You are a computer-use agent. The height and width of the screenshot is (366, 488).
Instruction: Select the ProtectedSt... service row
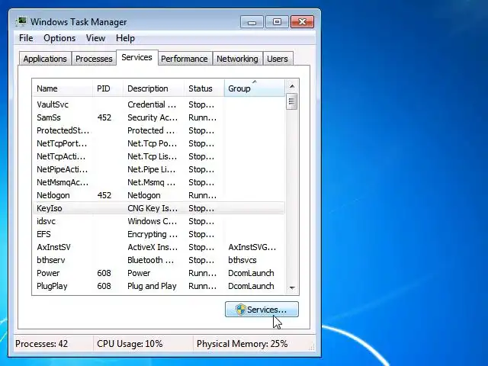(159, 130)
